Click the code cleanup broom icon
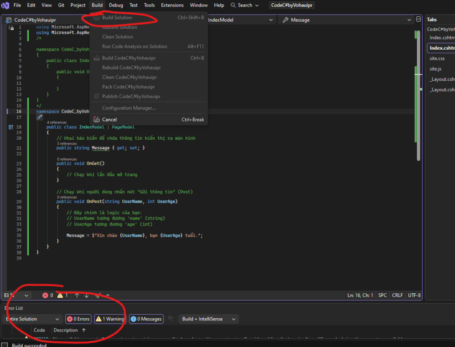 pyautogui.click(x=98, y=295)
